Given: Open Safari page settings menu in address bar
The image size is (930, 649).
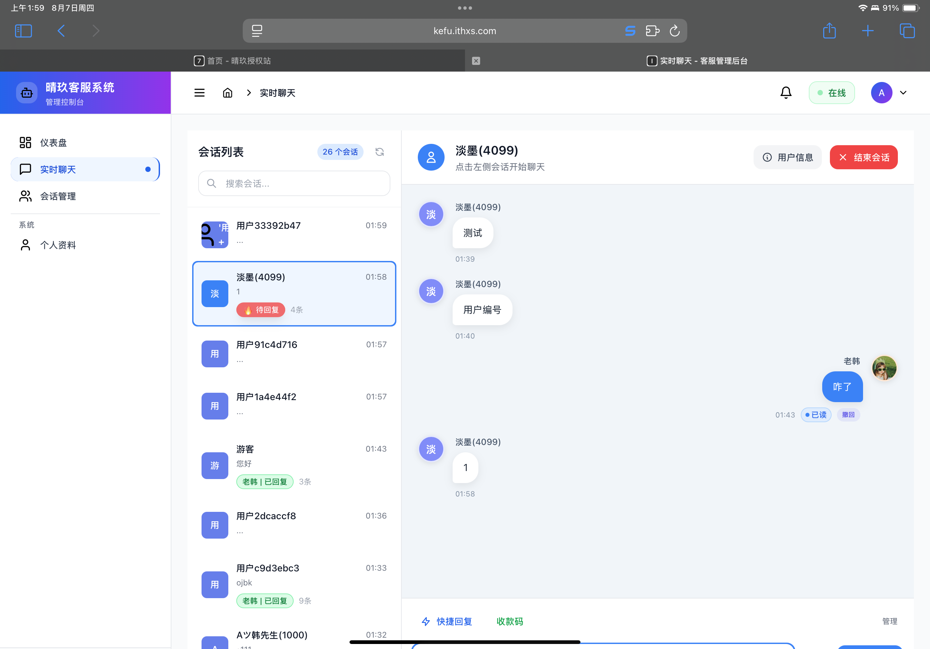Looking at the screenshot, I should tap(257, 31).
